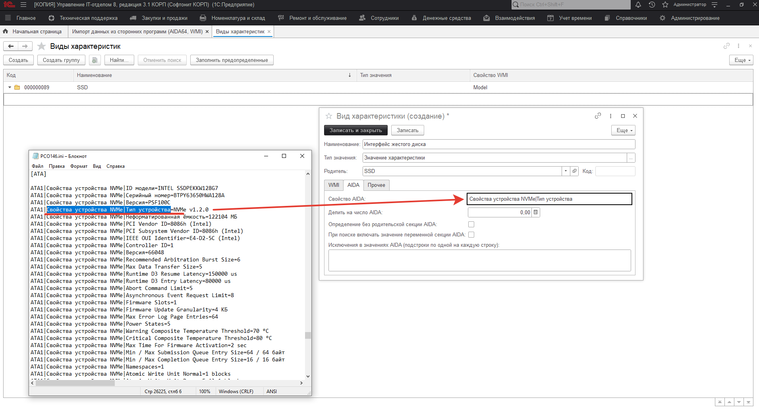Image resolution: width=759 pixels, height=409 pixels.
Task: Open the Еще menu in dialog
Action: [624, 131]
